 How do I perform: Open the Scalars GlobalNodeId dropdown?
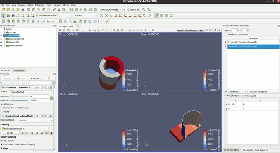(x=31, y=92)
